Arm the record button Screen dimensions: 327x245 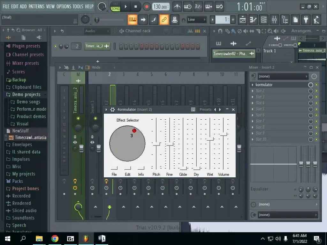pos(147,7)
